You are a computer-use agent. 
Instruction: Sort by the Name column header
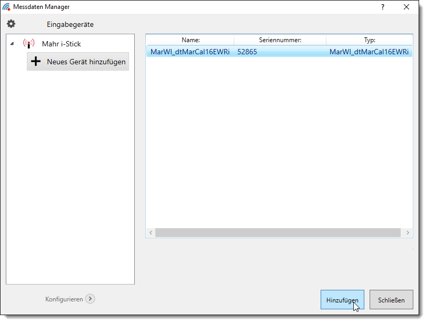[x=190, y=40]
